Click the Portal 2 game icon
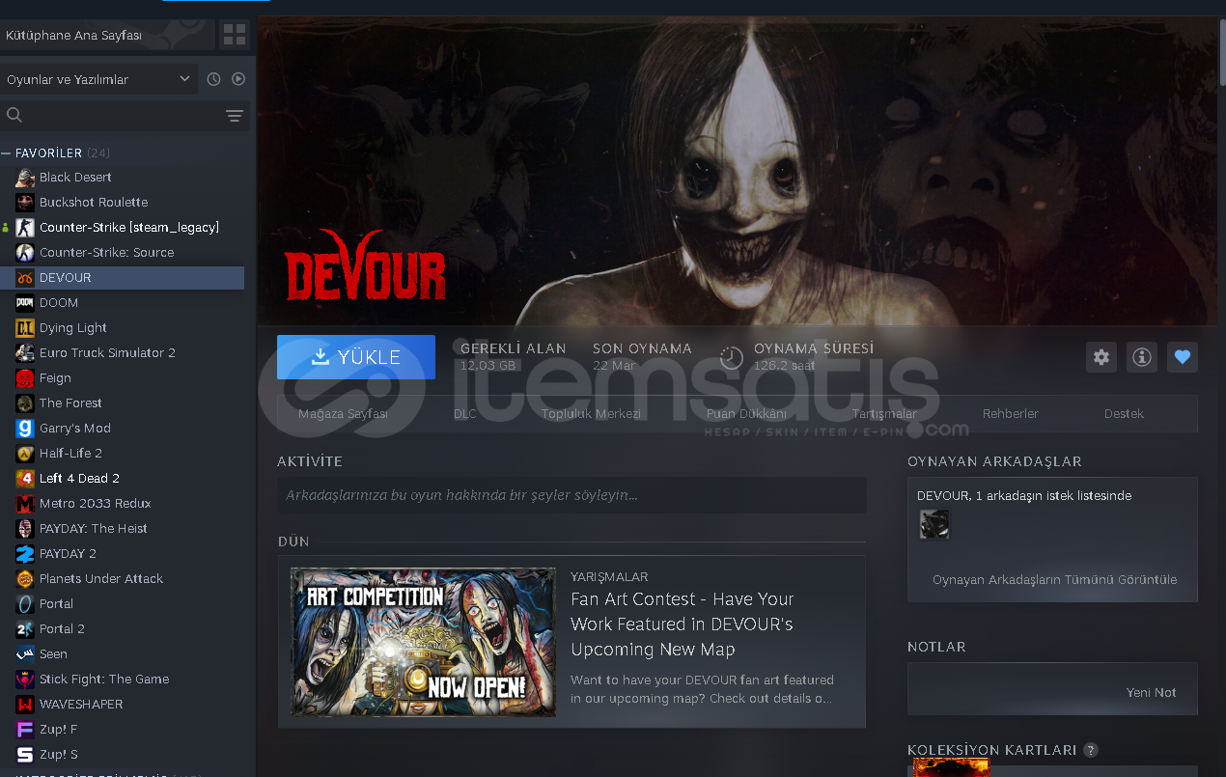This screenshot has height=777, width=1226. (x=25, y=628)
